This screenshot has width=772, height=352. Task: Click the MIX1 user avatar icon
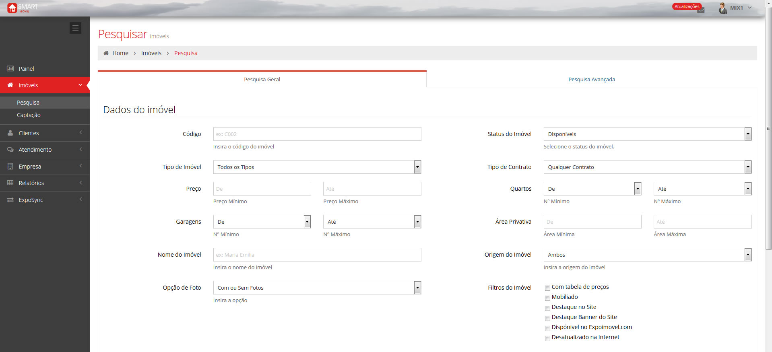[722, 8]
